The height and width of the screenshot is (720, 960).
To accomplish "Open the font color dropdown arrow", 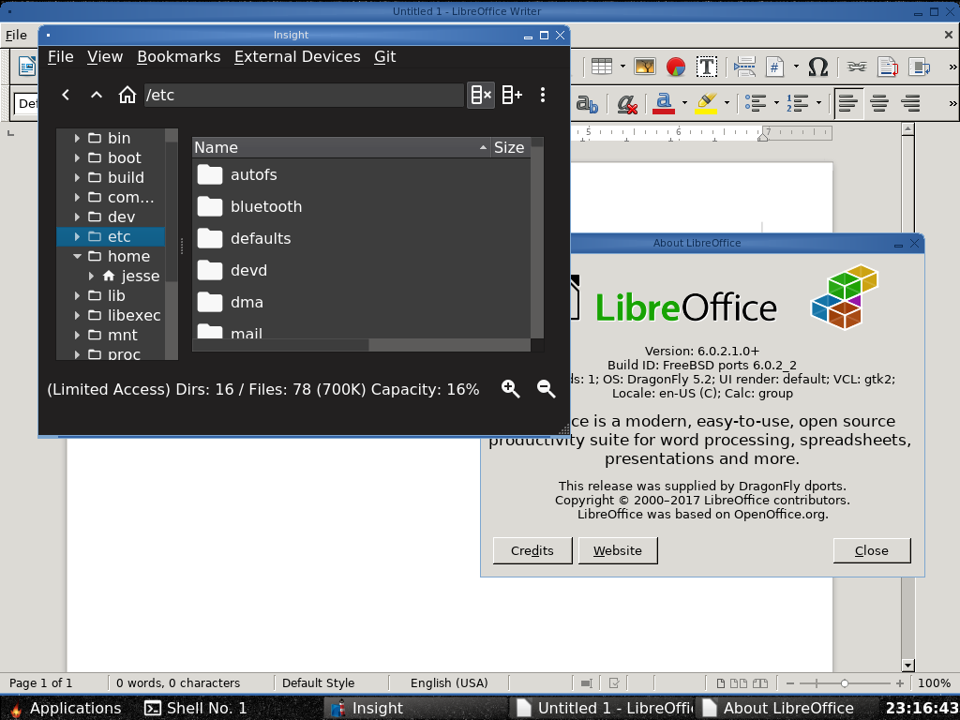I will (x=684, y=103).
